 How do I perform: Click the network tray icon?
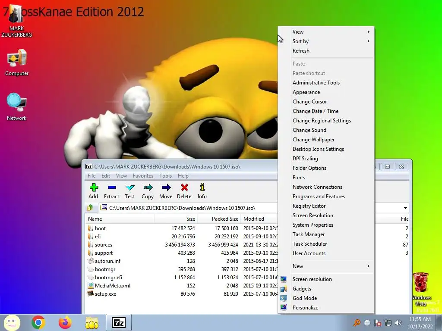point(388,322)
